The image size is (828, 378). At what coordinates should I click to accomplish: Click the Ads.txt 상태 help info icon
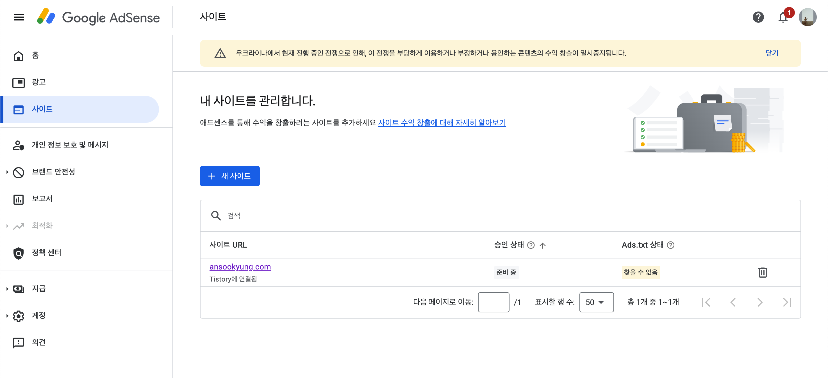coord(670,245)
